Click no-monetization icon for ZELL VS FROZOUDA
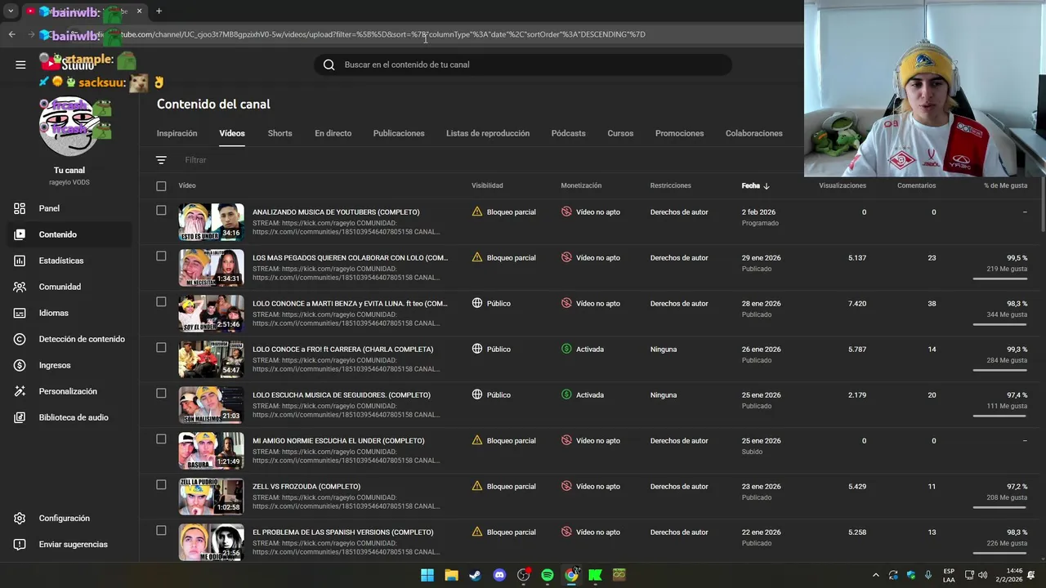This screenshot has width=1046, height=588. coord(566,486)
